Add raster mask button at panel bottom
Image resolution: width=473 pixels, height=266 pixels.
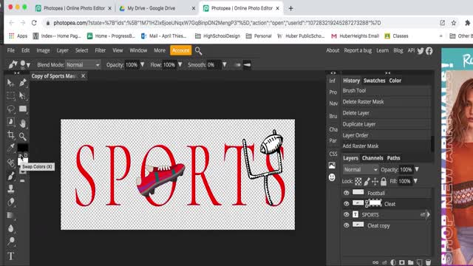(x=402, y=262)
